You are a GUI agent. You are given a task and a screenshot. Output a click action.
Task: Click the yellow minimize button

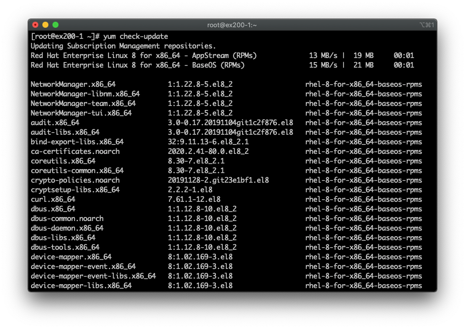46,24
